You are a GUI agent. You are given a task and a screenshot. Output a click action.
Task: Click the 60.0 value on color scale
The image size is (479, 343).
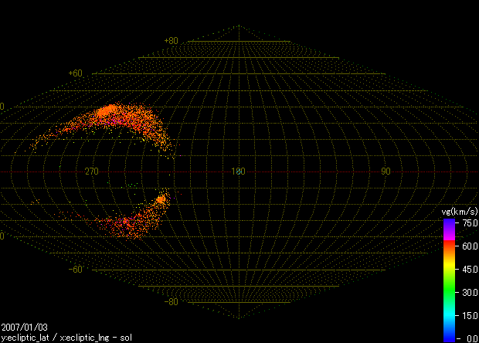coord(468,246)
